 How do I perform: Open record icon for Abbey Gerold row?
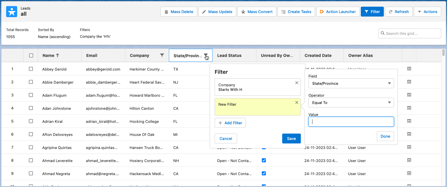(x=409, y=69)
